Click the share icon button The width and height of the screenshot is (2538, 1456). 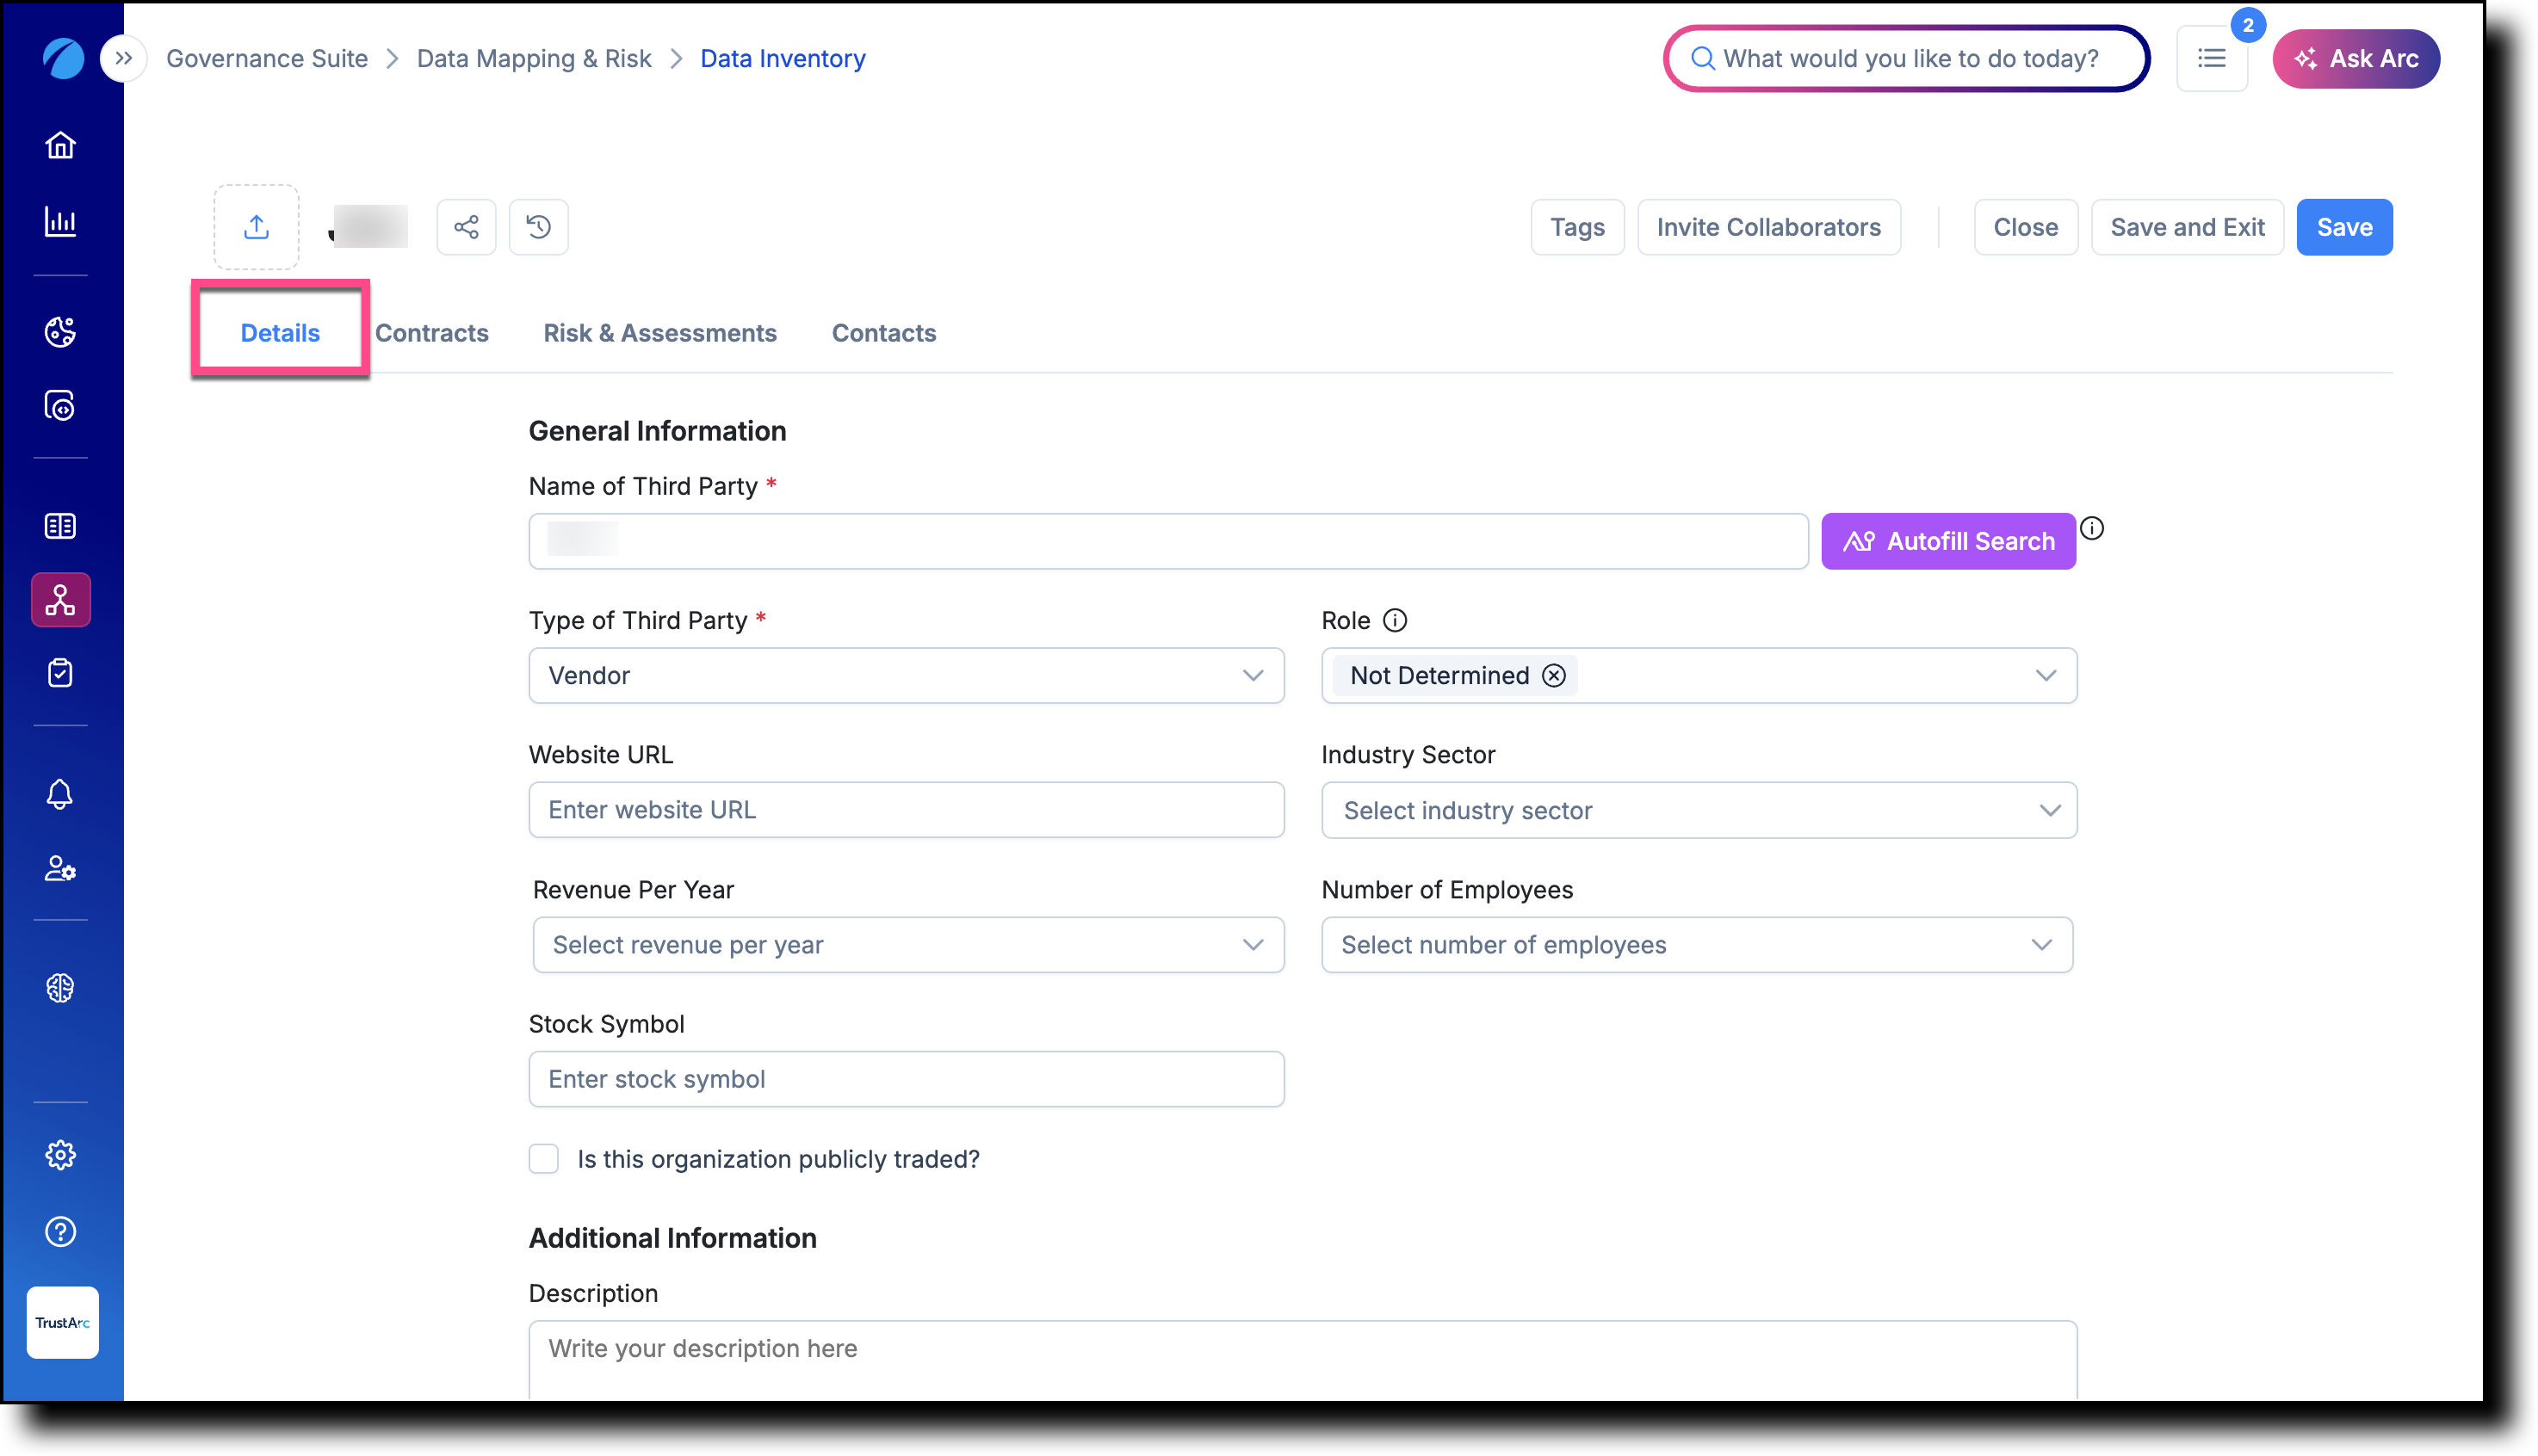tap(466, 227)
